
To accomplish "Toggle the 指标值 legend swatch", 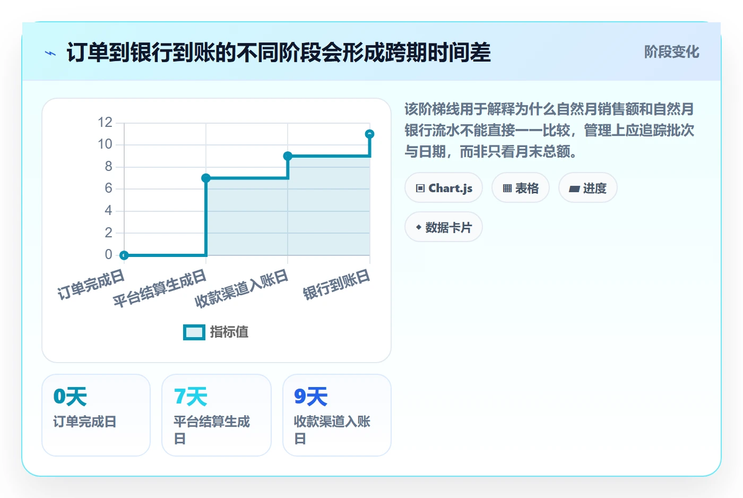I will pos(194,332).
